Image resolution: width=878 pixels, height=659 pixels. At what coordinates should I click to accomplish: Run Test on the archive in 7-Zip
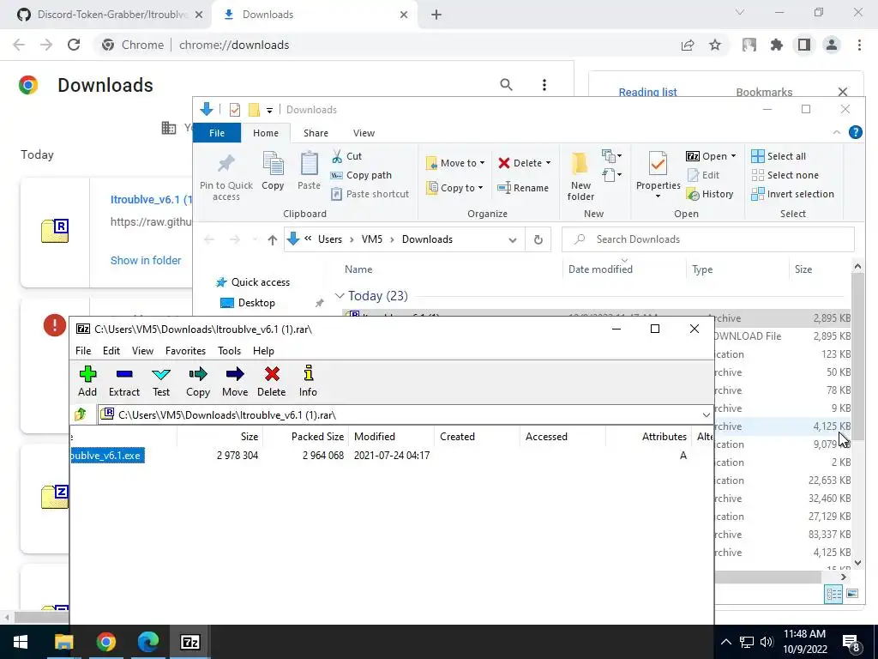coord(161,381)
